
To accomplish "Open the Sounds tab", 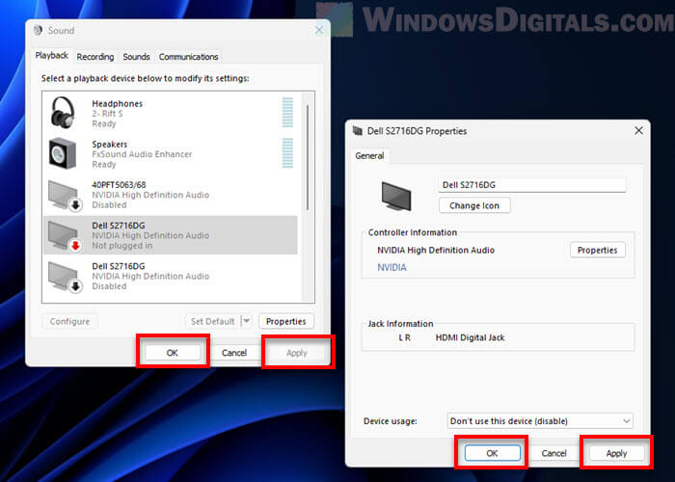I will (136, 57).
